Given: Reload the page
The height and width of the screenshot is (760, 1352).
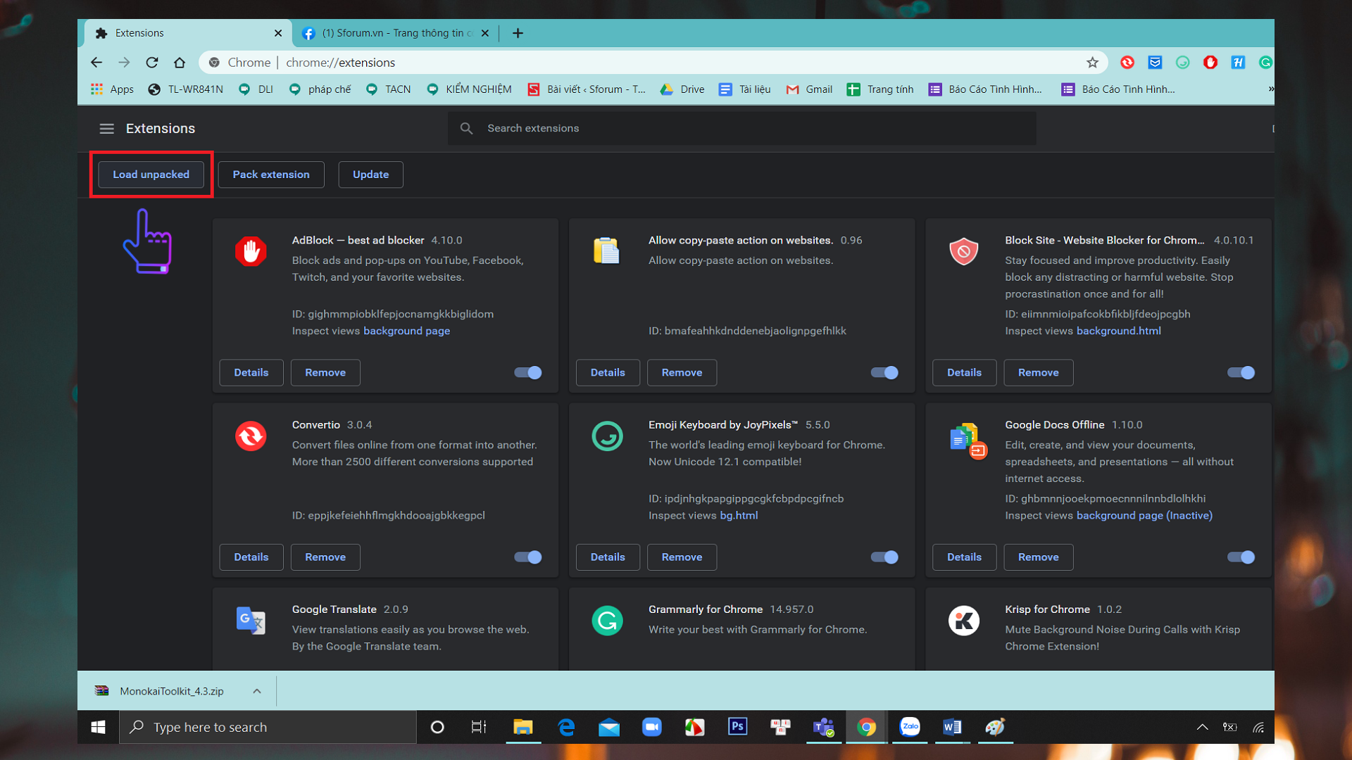Looking at the screenshot, I should coord(151,63).
